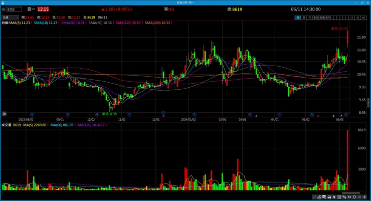This screenshot has height=201, width=371.
Task: Click the zoom-in-area magnifier icon
Action: click(324, 197)
